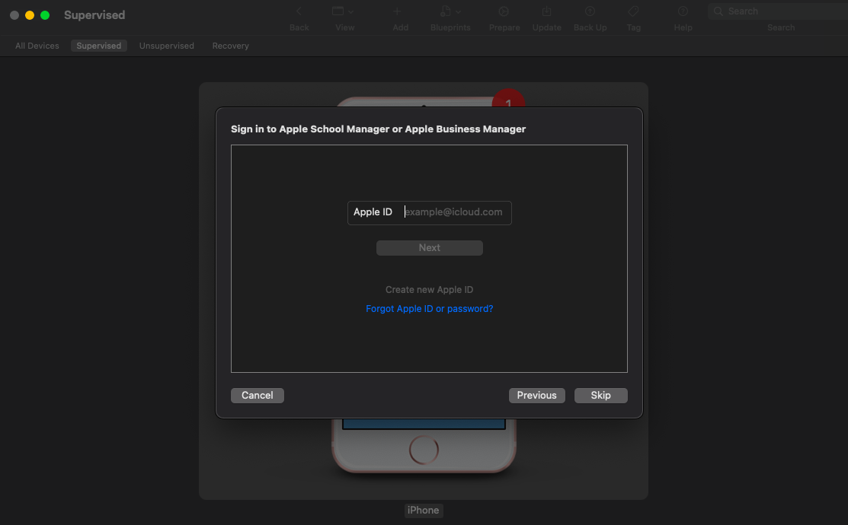The image size is (848, 525).
Task: Skip the Apple Business Manager sign-in
Action: [x=601, y=396]
